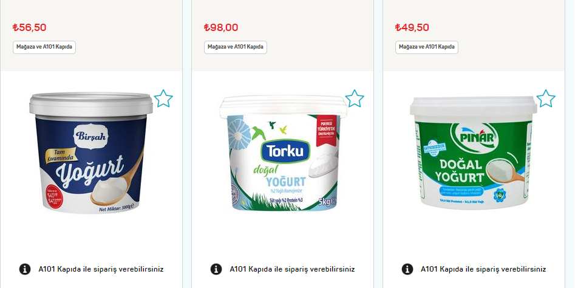The image size is (575, 288).
Task: Click Mağaza ve A101 Kapıda badge under ₺98,00
Action: click(x=236, y=47)
